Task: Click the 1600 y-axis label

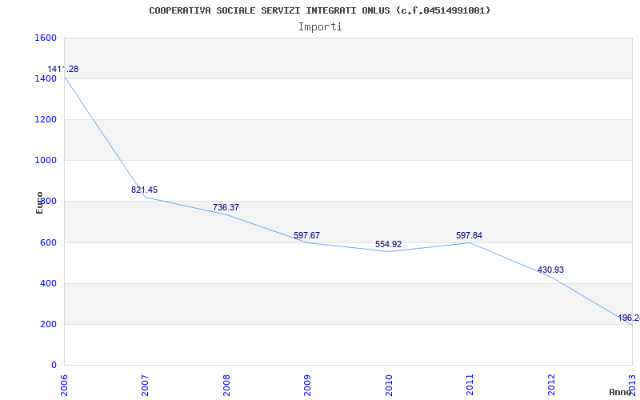Action: click(46, 38)
